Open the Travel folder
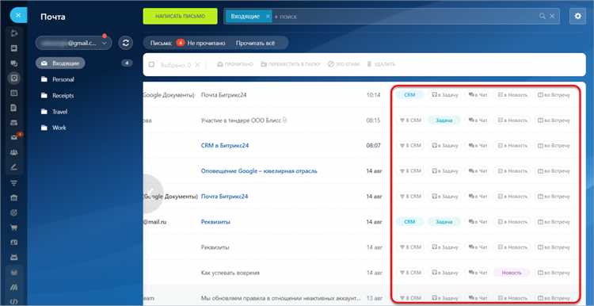The image size is (594, 306). click(x=59, y=112)
